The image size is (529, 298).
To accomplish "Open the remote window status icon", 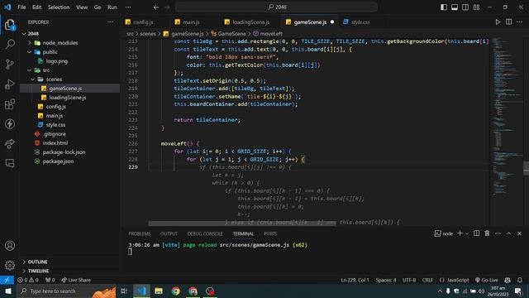I will pos(7,280).
